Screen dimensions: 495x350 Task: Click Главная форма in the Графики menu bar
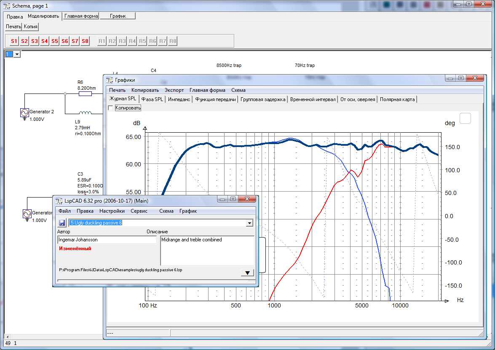pos(207,90)
